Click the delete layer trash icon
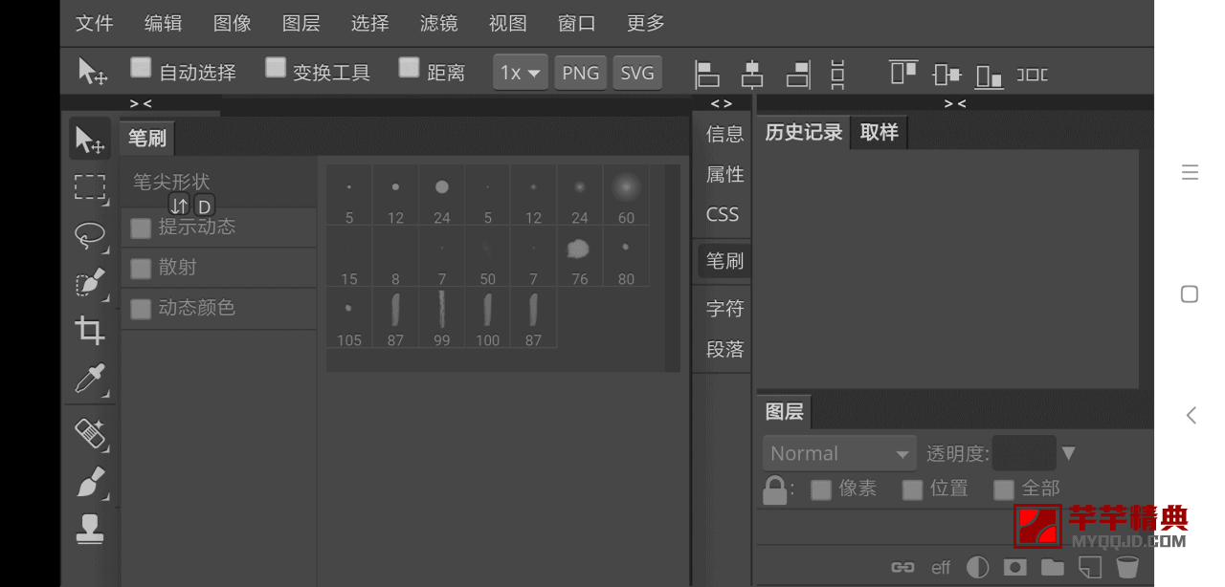This screenshot has height=587, width=1225. pyautogui.click(x=1126, y=567)
